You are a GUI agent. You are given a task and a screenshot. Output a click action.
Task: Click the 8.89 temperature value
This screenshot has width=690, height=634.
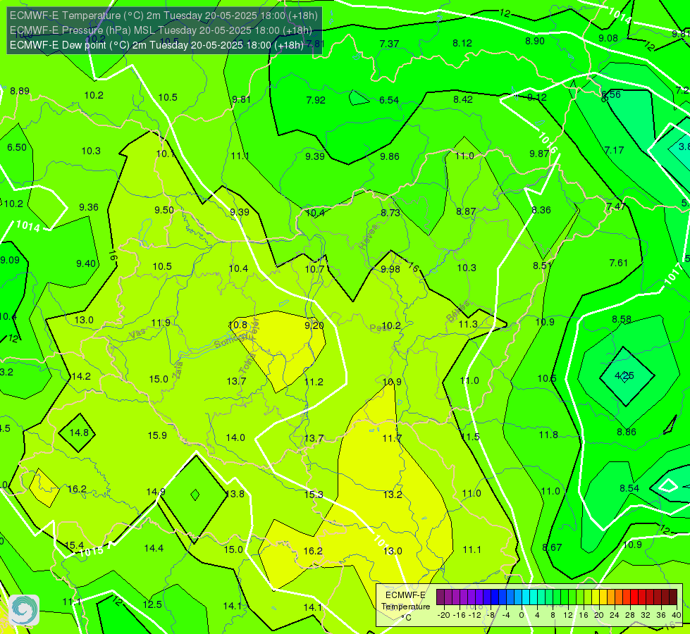tap(20, 91)
